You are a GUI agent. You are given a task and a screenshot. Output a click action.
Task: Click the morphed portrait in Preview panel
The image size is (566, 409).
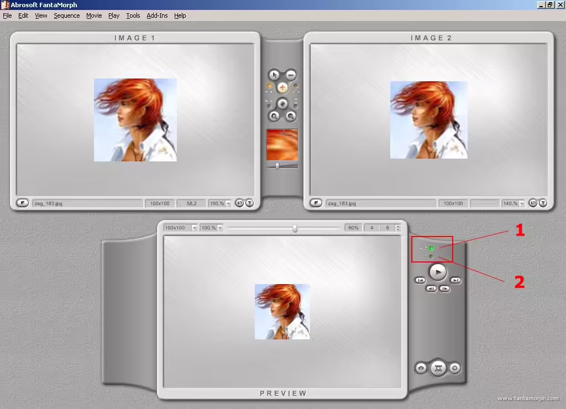click(x=282, y=312)
